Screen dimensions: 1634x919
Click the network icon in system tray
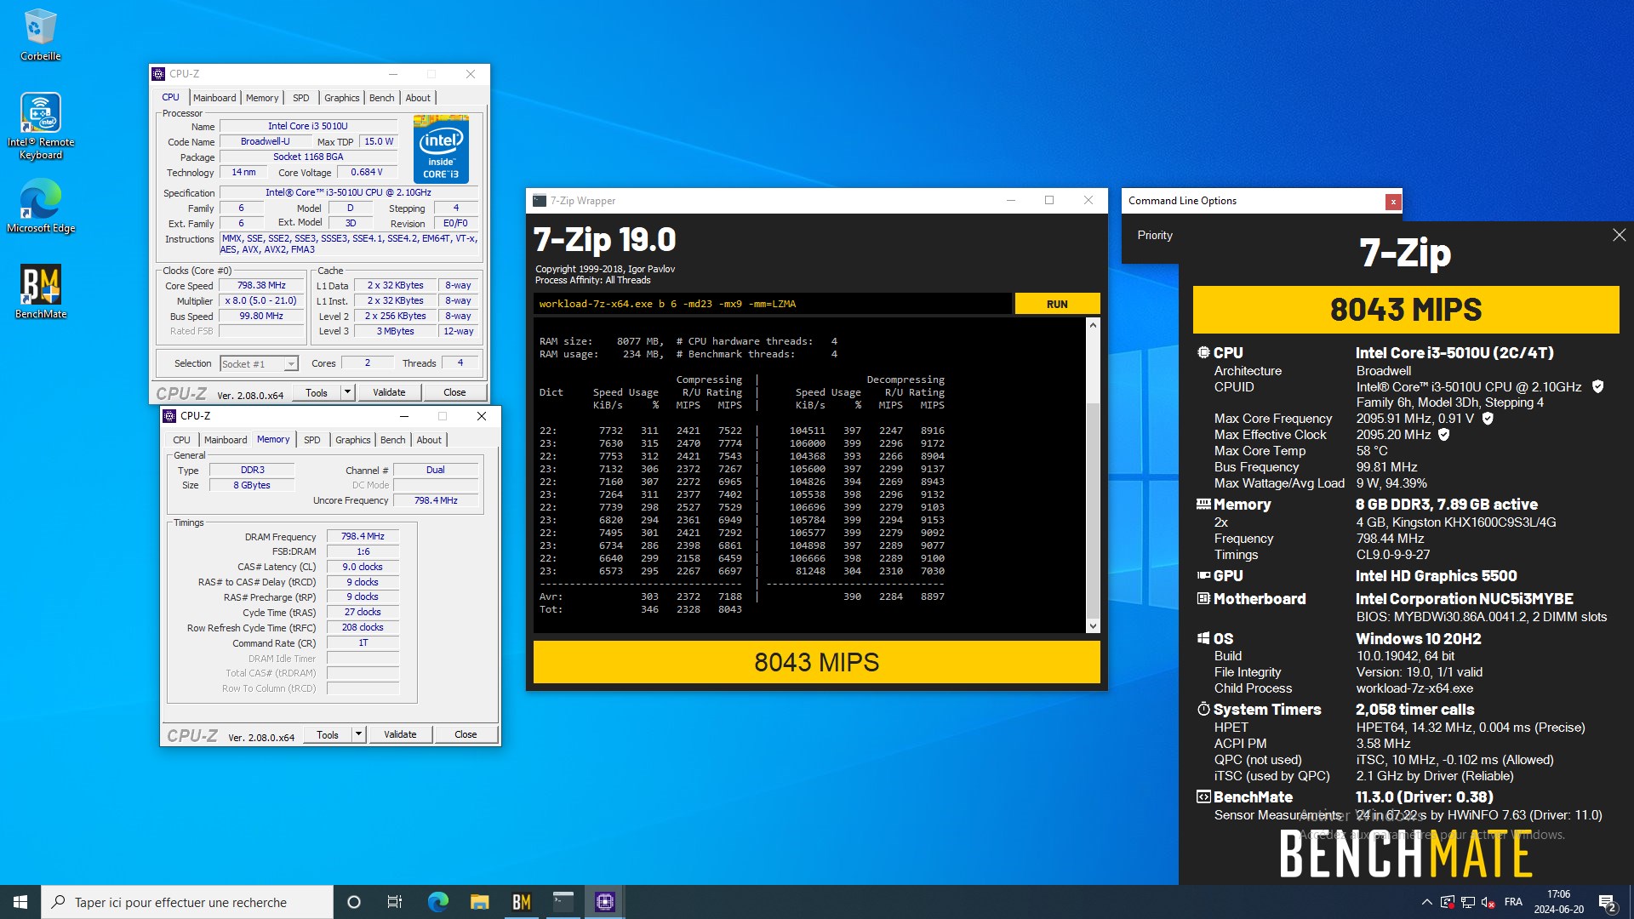1467,902
